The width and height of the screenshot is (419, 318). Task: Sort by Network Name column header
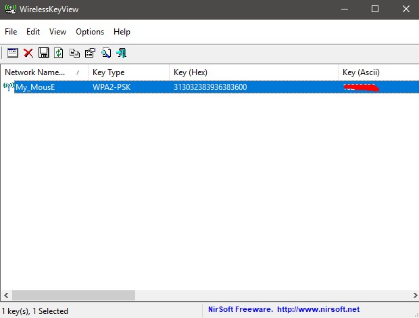pos(44,72)
